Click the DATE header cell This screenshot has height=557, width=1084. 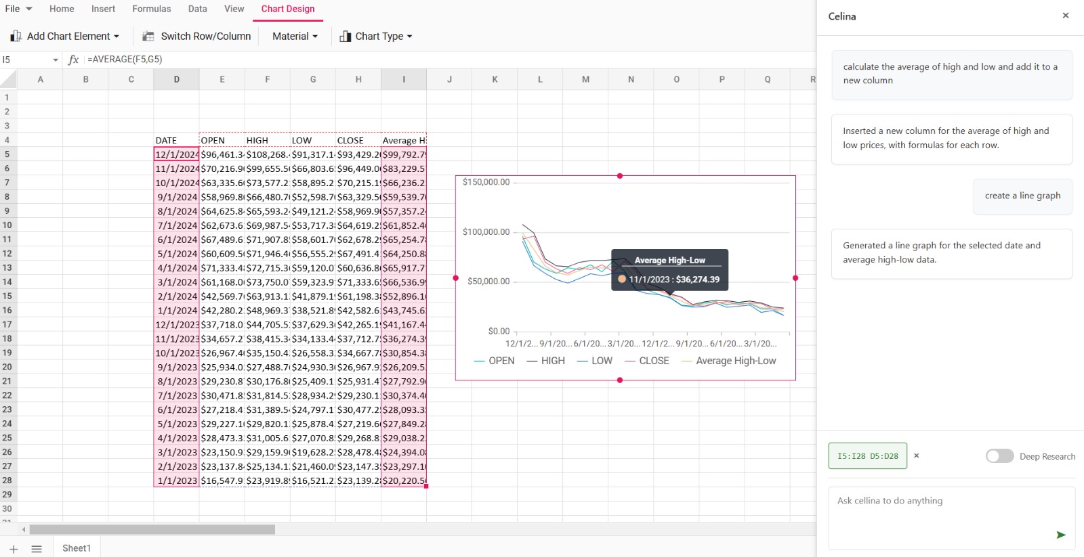[176, 140]
